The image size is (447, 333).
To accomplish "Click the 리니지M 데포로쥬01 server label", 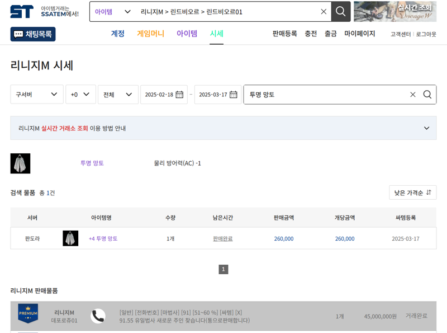I will (x=64, y=316).
